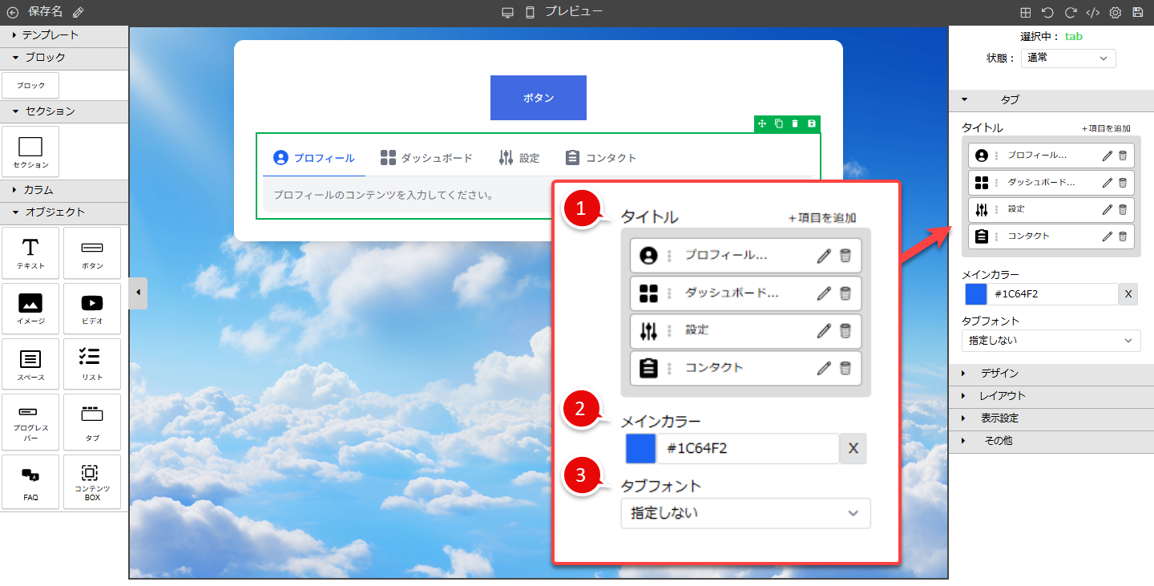Open the code editor </> icon

(1092, 12)
